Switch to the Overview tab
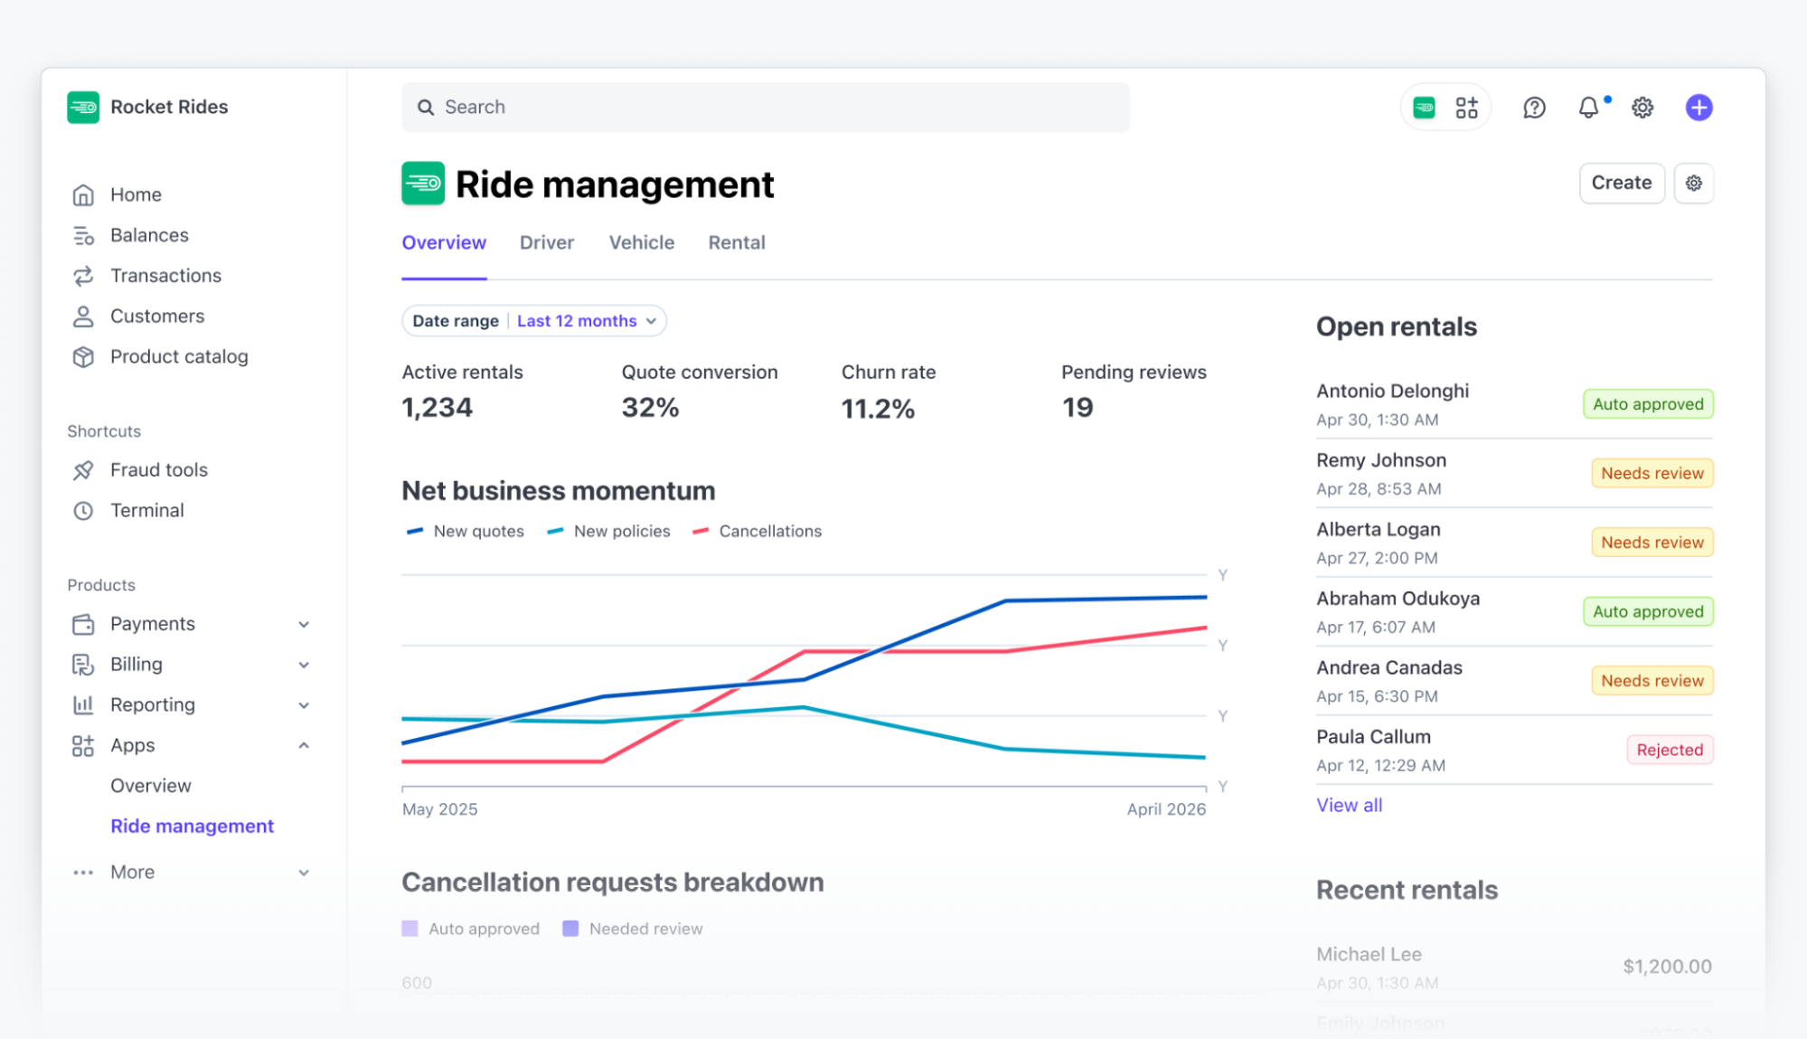Viewport: 1807px width, 1039px height. [444, 242]
